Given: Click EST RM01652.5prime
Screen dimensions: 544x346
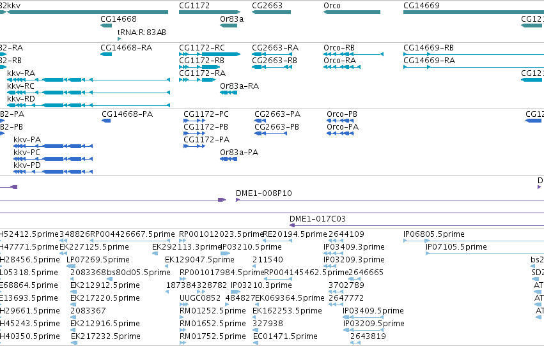Looking at the screenshot, I should point(213,324).
